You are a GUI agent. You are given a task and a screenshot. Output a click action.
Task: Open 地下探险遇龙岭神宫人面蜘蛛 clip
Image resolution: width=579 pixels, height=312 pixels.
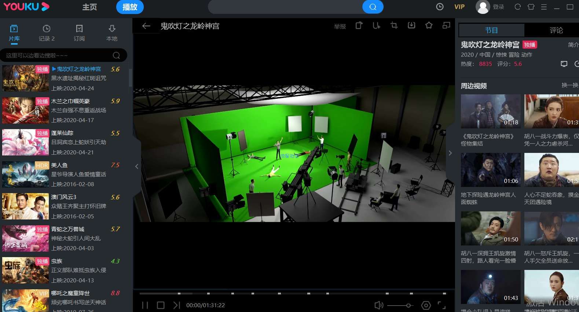[491, 170]
